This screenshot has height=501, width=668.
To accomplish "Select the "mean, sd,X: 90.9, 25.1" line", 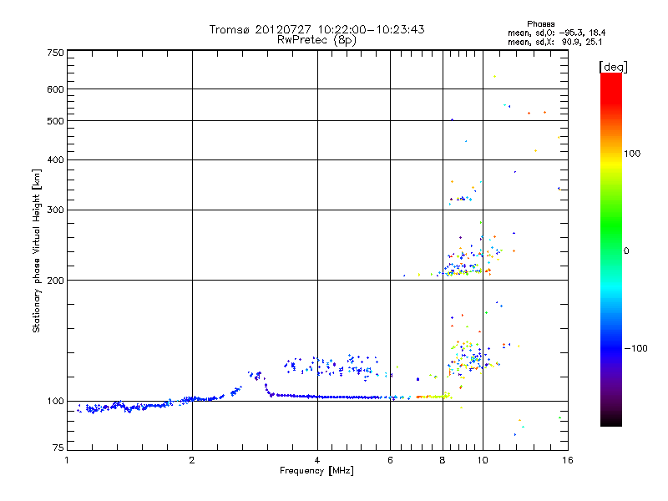I will (x=554, y=42).
